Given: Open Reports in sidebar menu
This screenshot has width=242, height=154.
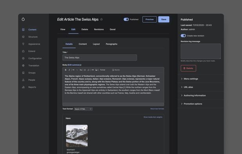Looking at the screenshot, I should click(x=32, y=87).
